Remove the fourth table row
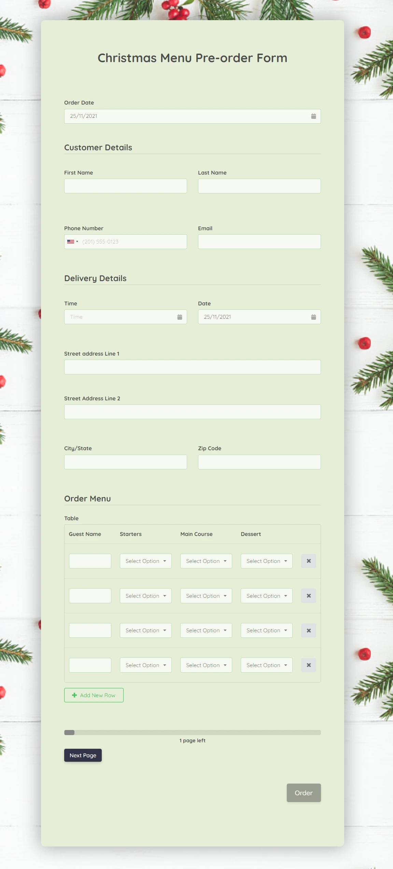393x869 pixels. click(x=309, y=665)
